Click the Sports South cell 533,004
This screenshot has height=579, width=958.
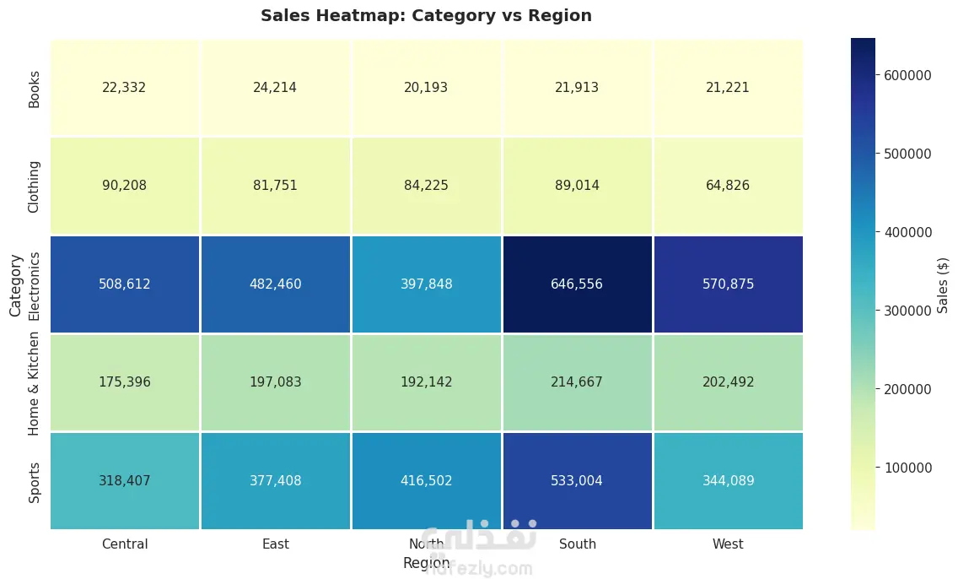577,480
